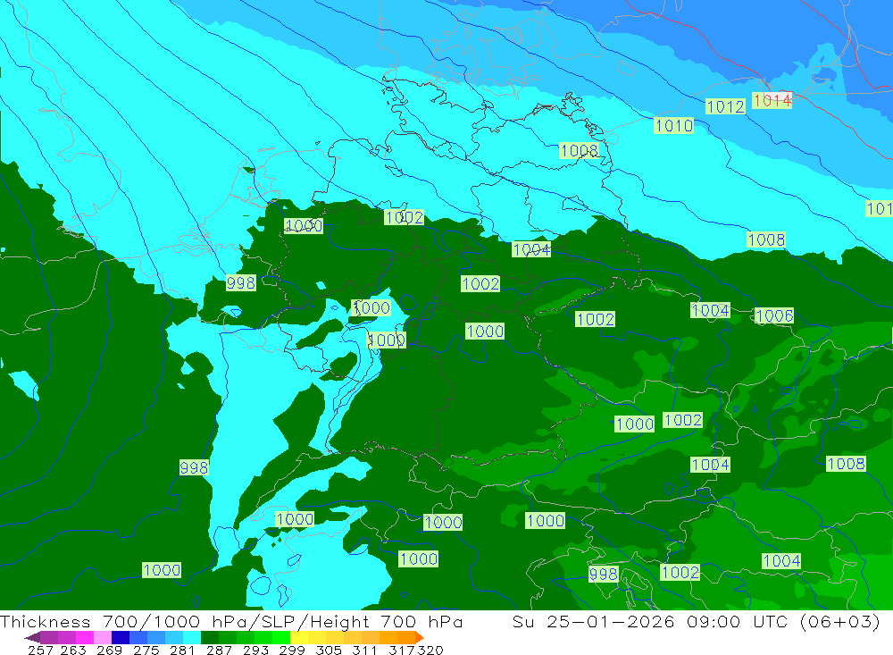The height and width of the screenshot is (655, 893).
Task: Select the dark navy blue legend swatch
Action: pos(121,637)
